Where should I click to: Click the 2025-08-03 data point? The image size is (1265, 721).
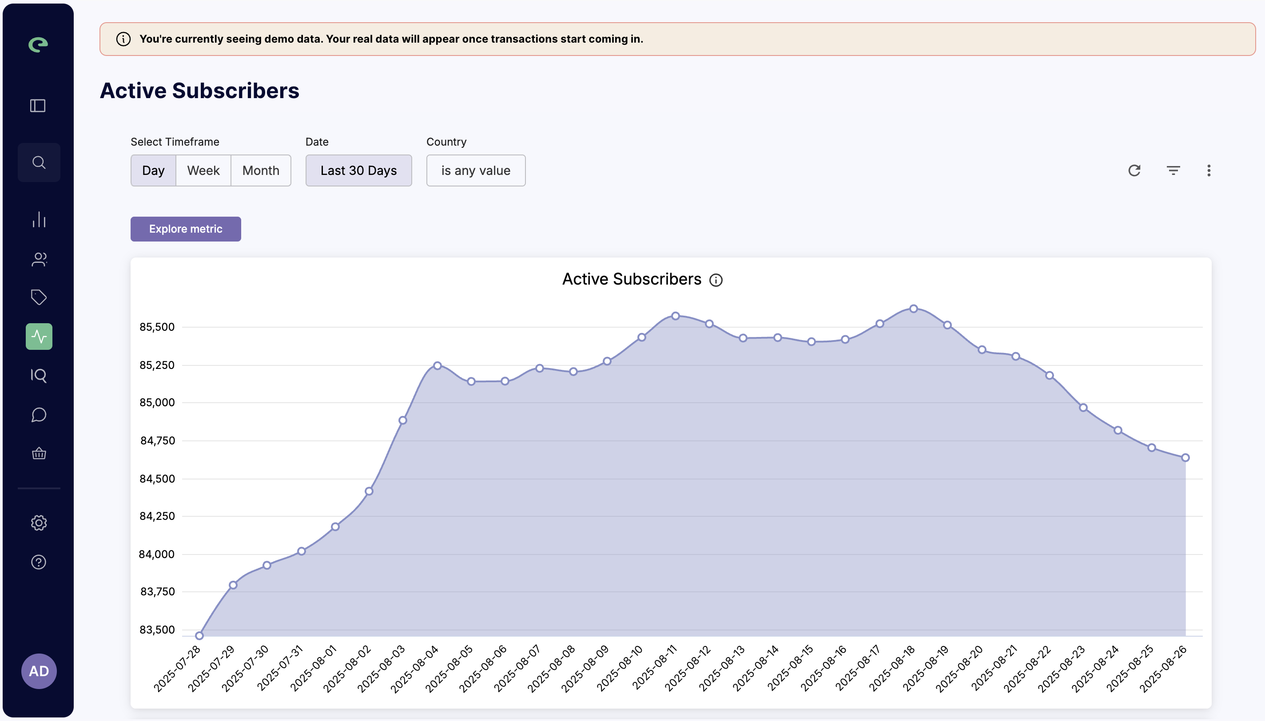[403, 420]
